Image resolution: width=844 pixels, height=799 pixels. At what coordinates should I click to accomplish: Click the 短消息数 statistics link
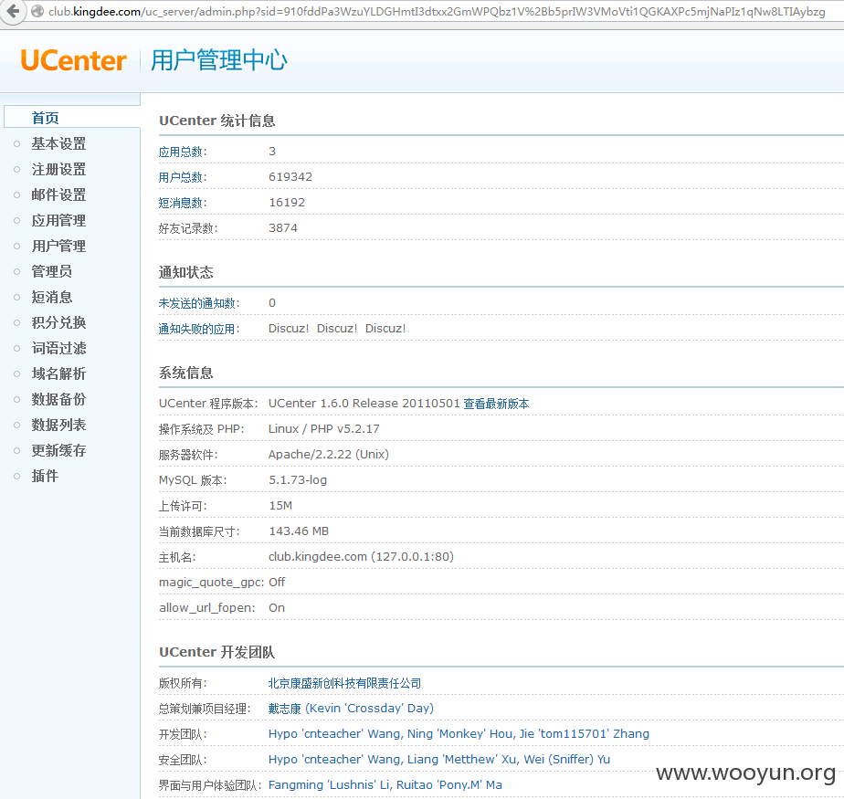pyautogui.click(x=180, y=203)
